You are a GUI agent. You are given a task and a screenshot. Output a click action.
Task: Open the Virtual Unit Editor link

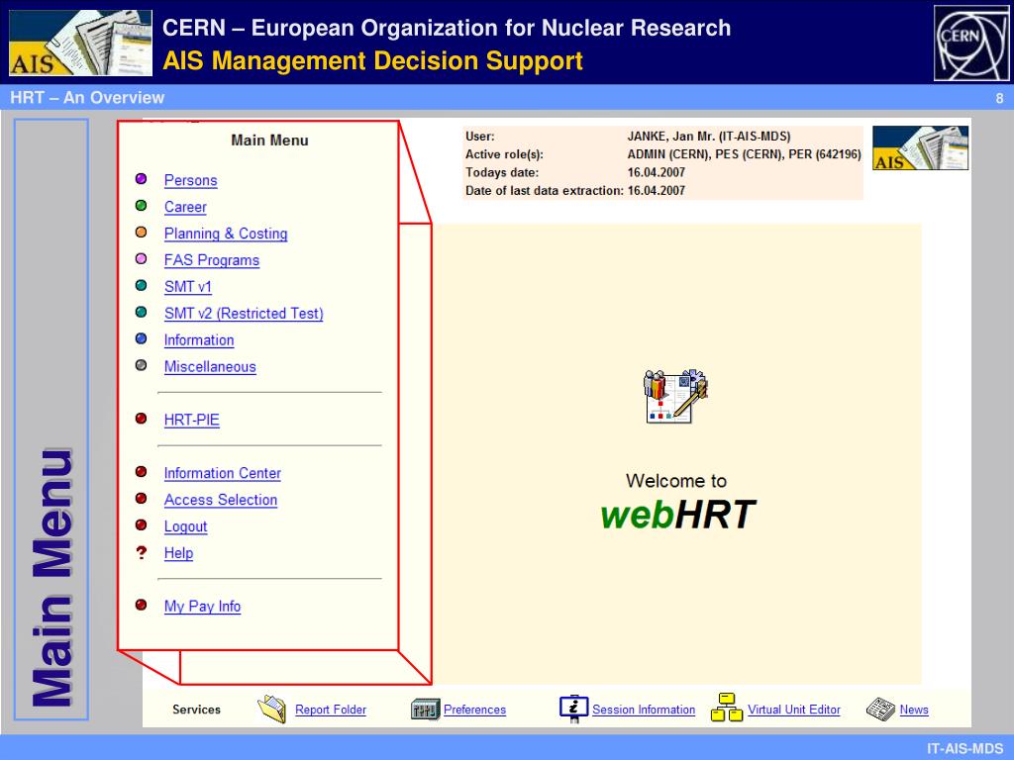(794, 710)
